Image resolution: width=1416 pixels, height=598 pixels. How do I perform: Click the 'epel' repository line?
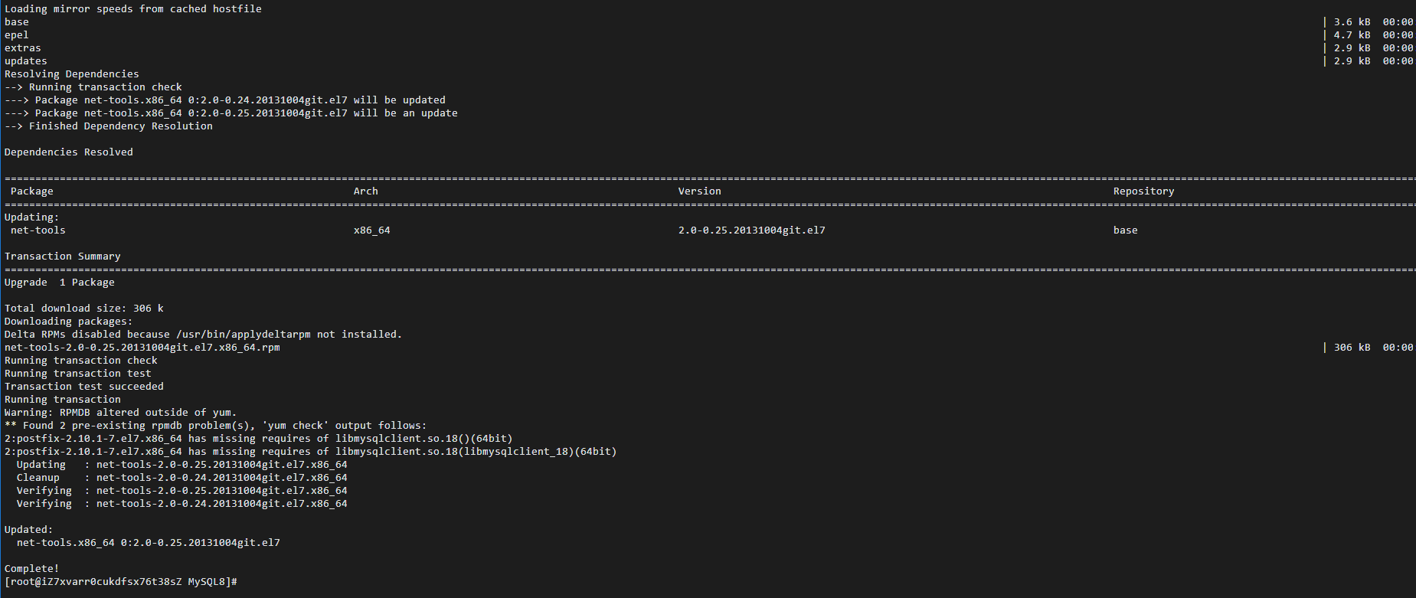click(x=17, y=35)
